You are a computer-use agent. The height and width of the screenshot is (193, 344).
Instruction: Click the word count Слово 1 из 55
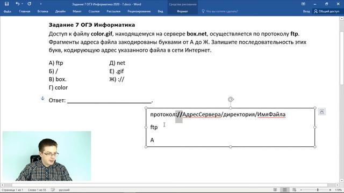coord(37,190)
